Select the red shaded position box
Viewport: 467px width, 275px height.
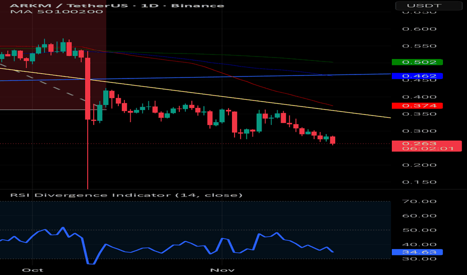[53, 55]
